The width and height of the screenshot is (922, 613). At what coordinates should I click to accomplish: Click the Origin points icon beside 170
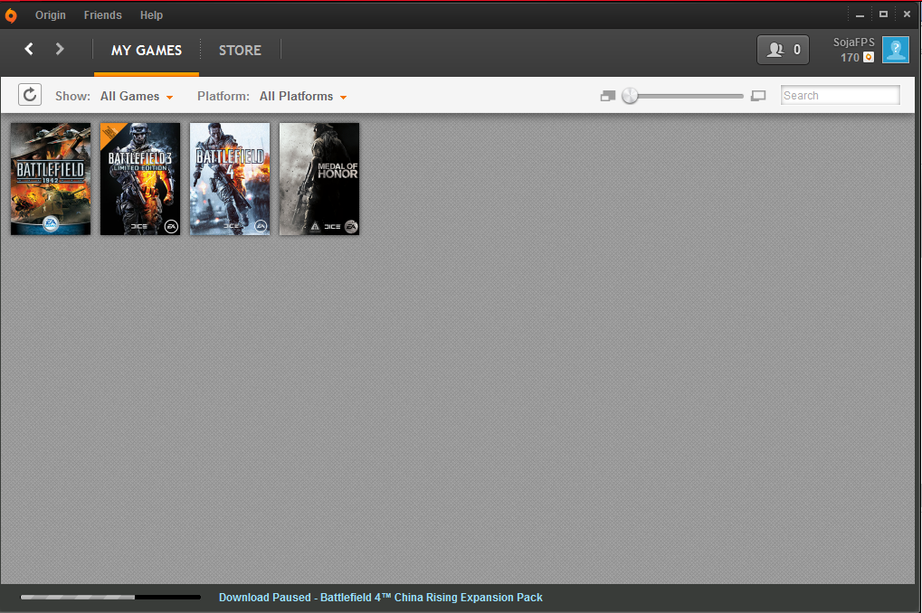pos(869,57)
